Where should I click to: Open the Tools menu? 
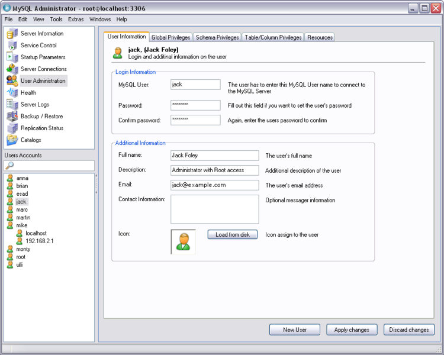pyautogui.click(x=56, y=20)
